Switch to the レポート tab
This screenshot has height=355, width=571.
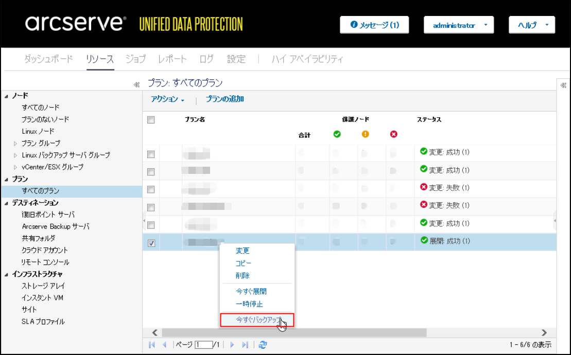[172, 59]
